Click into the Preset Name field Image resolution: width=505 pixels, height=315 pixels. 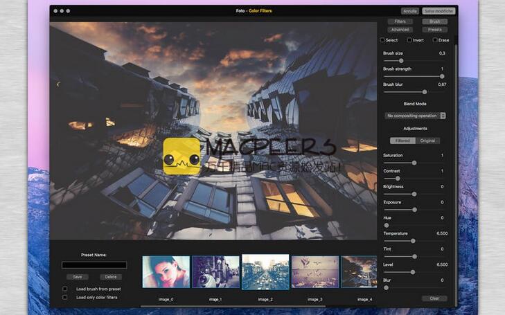(x=94, y=264)
